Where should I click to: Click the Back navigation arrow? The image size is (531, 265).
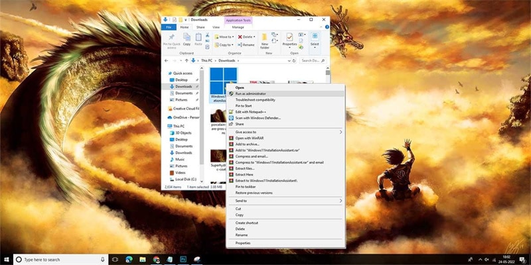[x=166, y=60]
